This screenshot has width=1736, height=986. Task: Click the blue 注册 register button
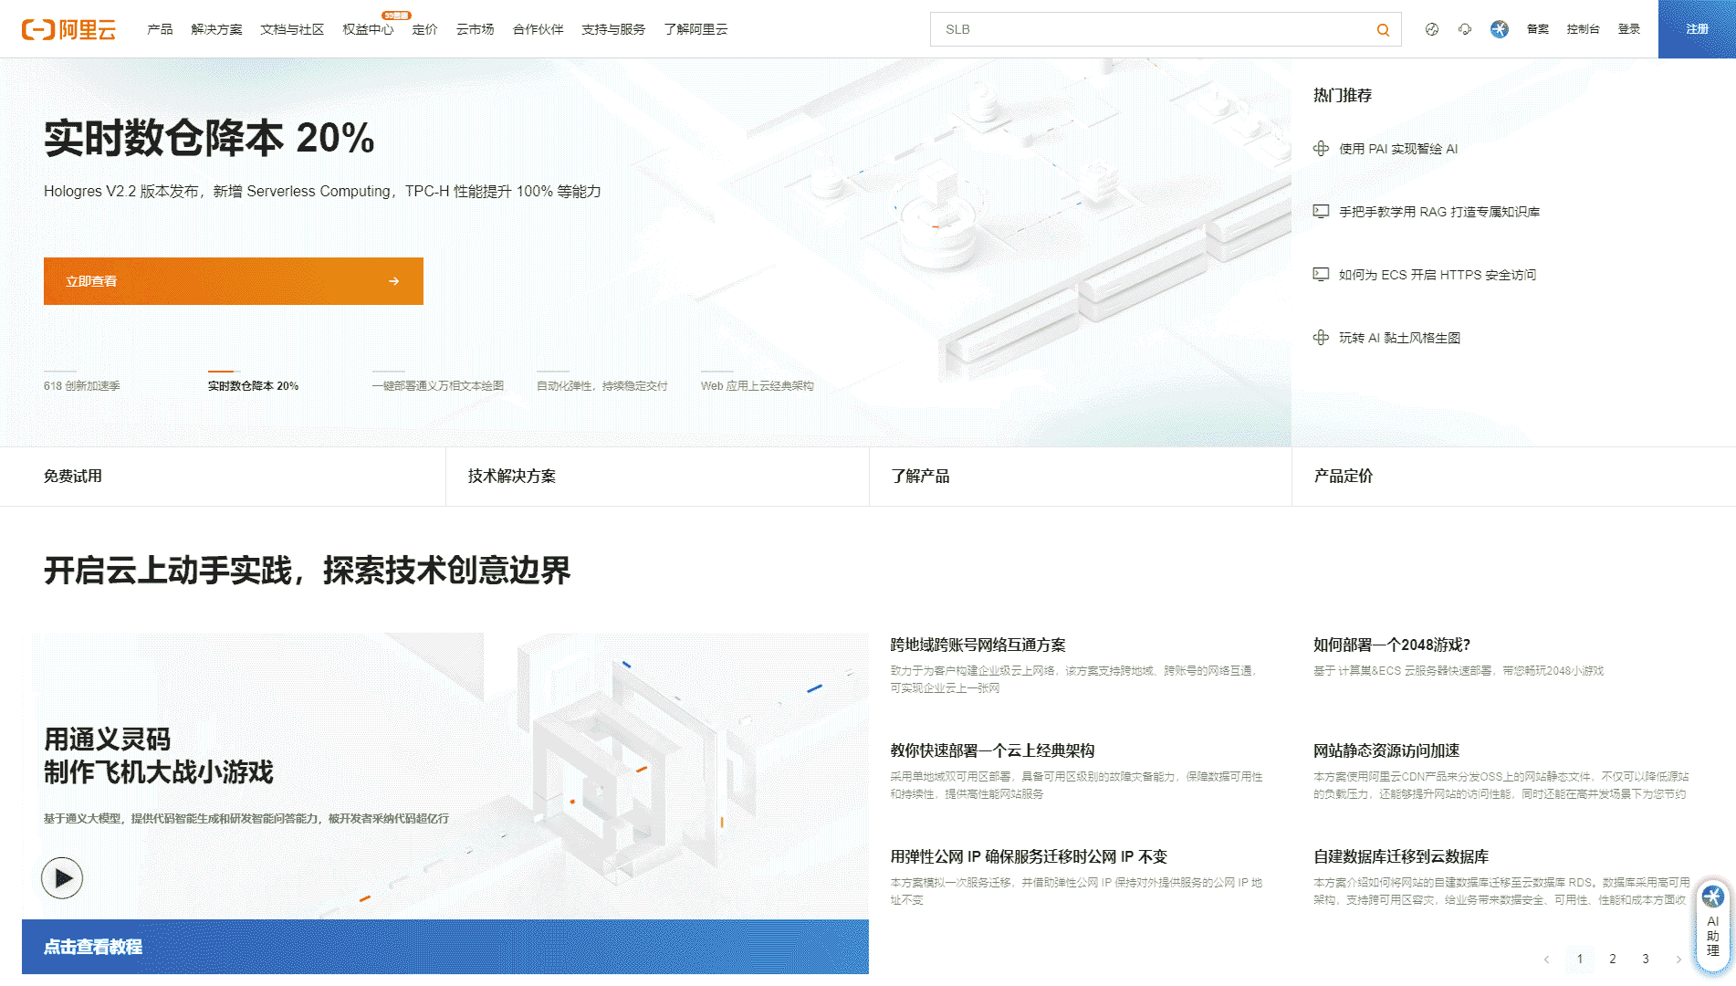click(x=1697, y=29)
